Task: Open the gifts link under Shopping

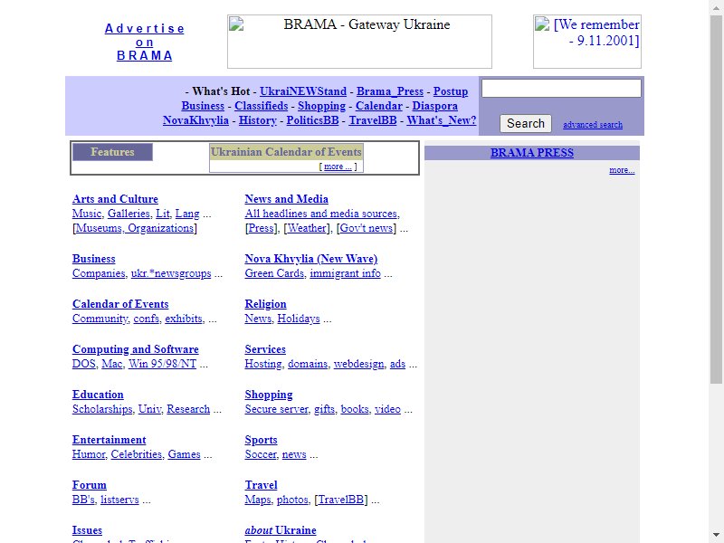Action: tap(325, 409)
